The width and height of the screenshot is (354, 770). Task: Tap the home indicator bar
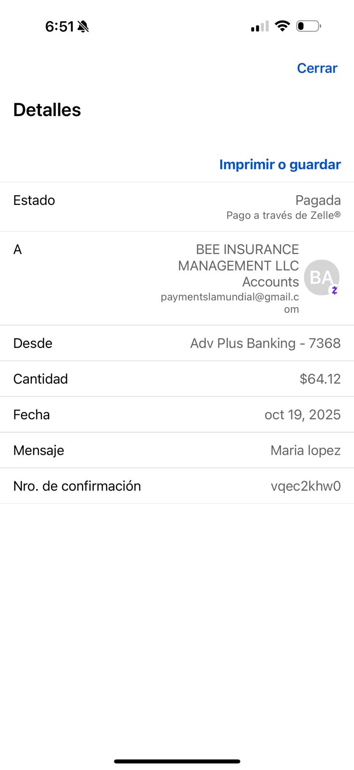pyautogui.click(x=177, y=761)
